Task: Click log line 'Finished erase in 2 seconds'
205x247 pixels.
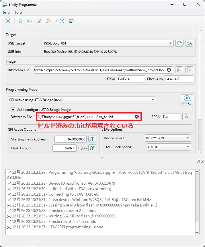Action: 52,211
